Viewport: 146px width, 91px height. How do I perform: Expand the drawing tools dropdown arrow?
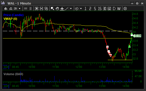pyautogui.click(x=71, y=9)
